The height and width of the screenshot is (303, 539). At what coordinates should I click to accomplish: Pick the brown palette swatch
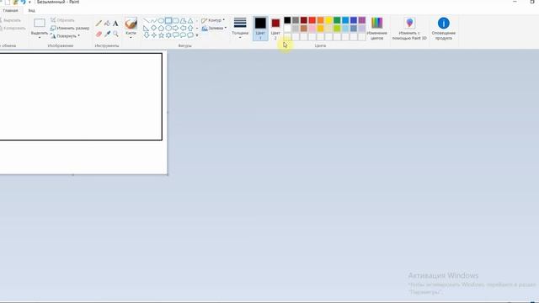click(304, 29)
